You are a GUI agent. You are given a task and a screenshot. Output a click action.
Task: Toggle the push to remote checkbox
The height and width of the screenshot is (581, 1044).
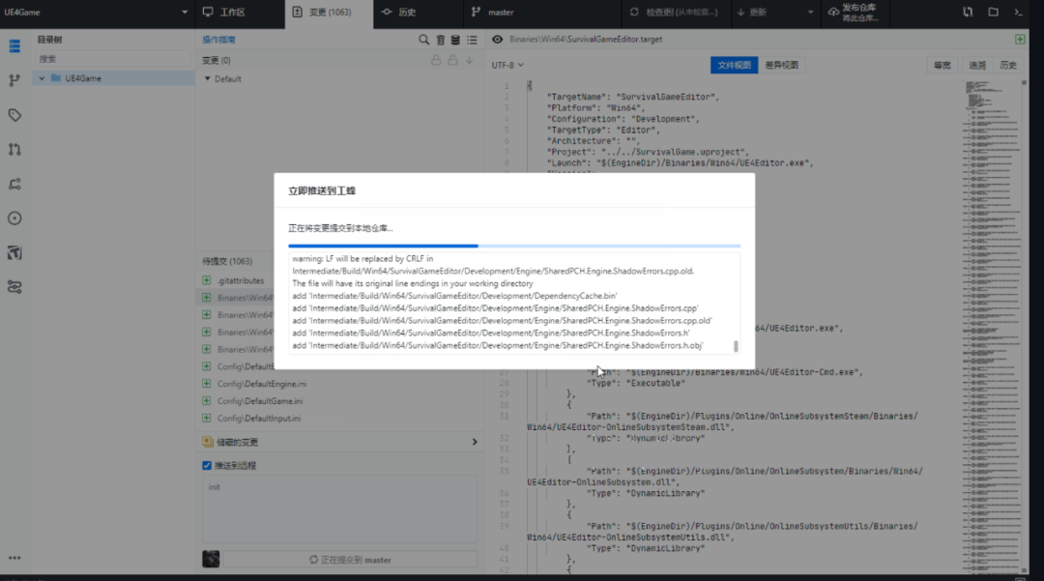click(x=207, y=465)
